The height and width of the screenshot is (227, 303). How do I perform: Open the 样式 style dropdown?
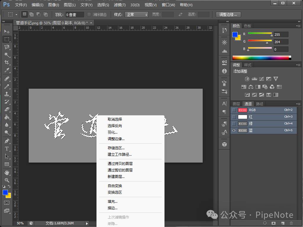(x=136, y=14)
